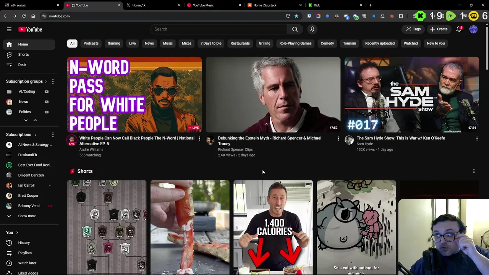The width and height of the screenshot is (489, 275).
Task: Open the YouTube hamburger guide menu
Action: click(9, 29)
